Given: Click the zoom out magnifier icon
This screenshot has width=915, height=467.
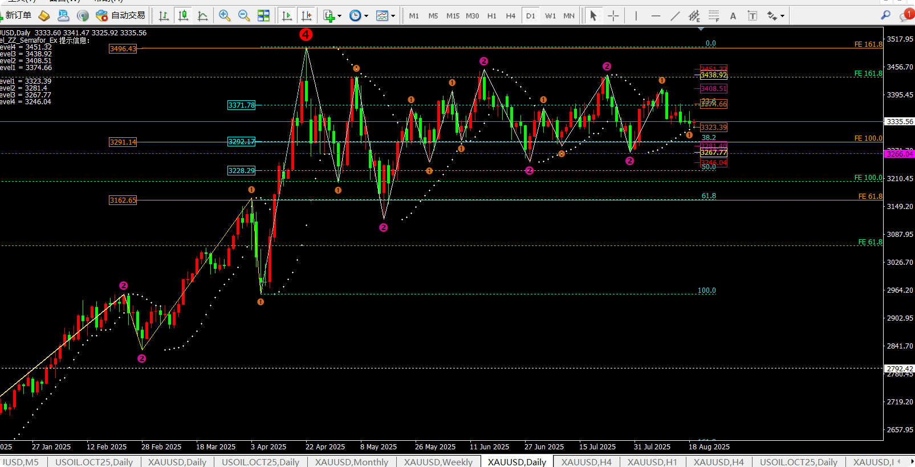Looking at the screenshot, I should 244,16.
